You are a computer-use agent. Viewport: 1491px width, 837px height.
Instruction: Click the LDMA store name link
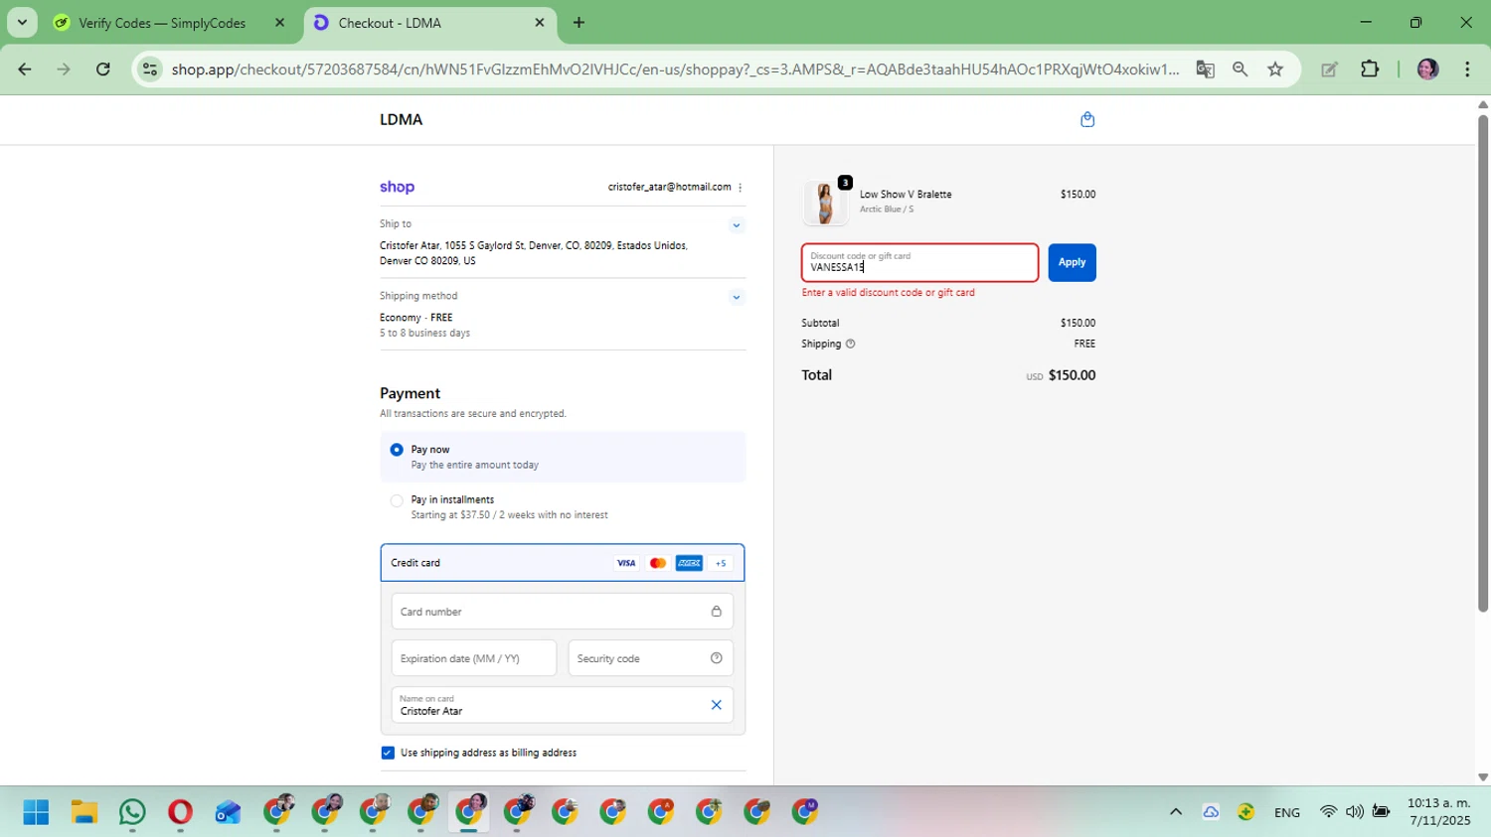point(402,119)
